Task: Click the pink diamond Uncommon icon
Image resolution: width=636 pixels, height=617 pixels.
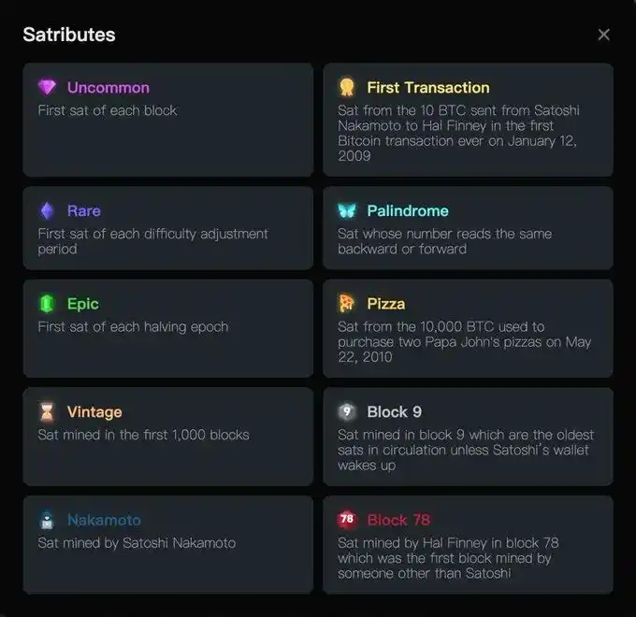Action: click(x=47, y=88)
